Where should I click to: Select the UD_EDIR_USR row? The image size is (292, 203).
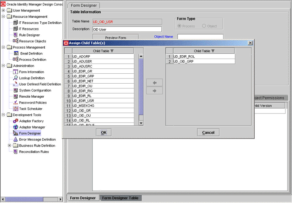(103, 101)
